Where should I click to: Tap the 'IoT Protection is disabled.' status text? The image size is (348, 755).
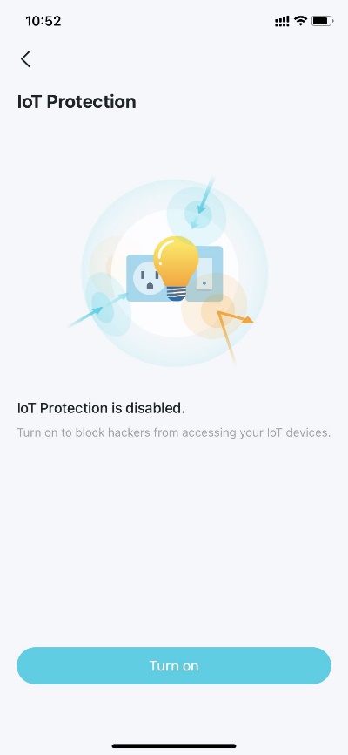click(x=101, y=408)
